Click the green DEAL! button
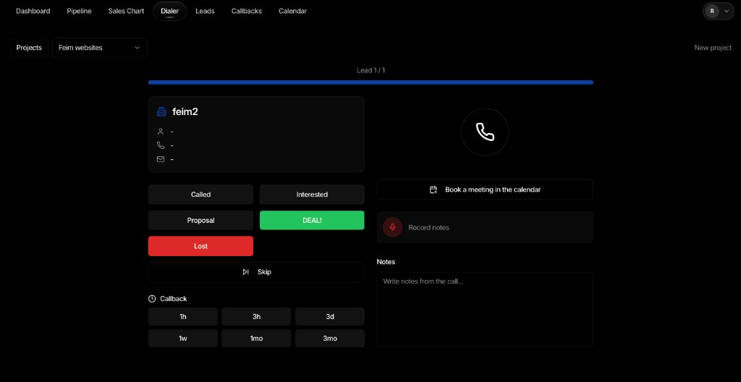 (x=312, y=221)
